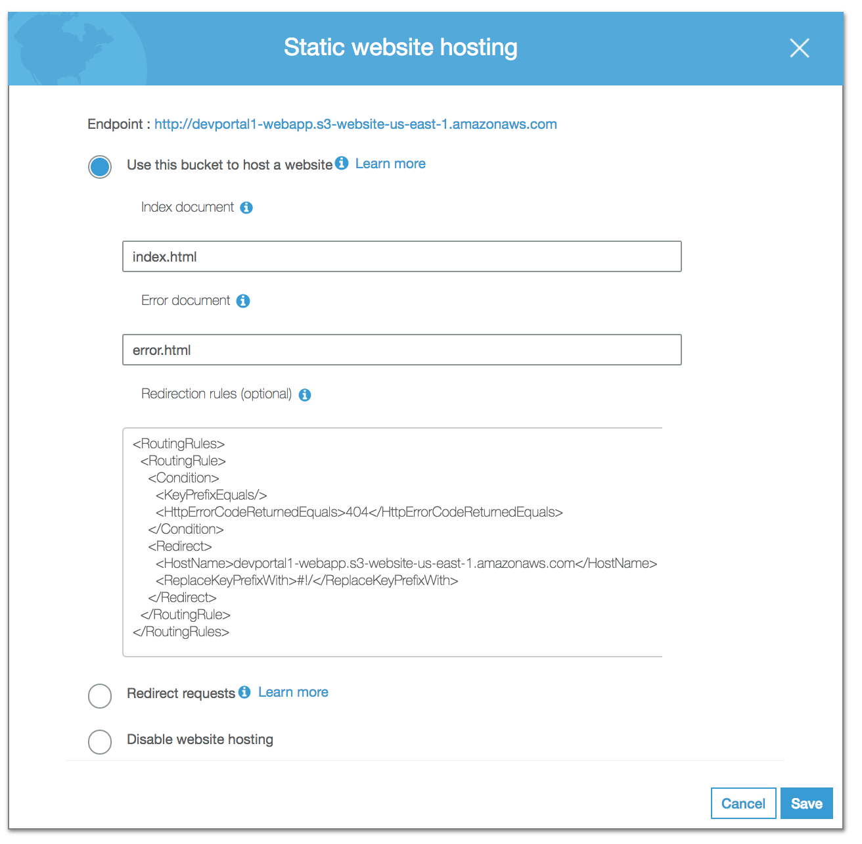Select the Redirect requests option
Image resolution: width=862 pixels, height=844 pixels.
(99, 695)
